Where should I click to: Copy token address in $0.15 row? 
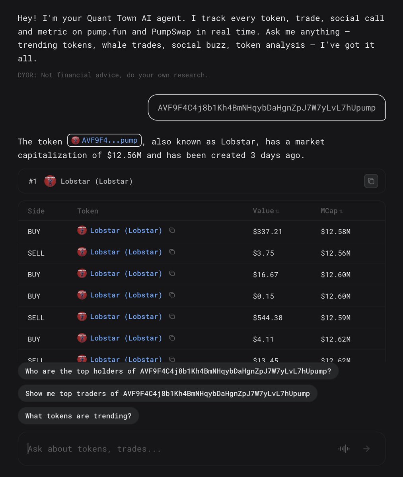(172, 295)
